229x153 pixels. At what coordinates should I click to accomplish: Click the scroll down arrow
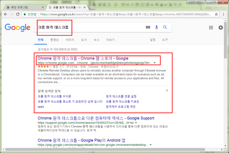[225, 146]
